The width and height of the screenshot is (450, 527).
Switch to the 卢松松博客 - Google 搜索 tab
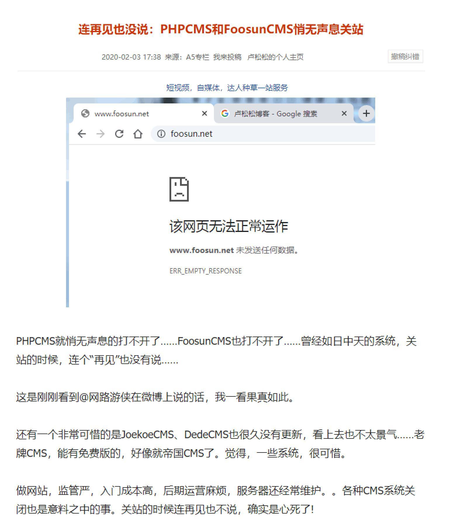[x=283, y=113]
